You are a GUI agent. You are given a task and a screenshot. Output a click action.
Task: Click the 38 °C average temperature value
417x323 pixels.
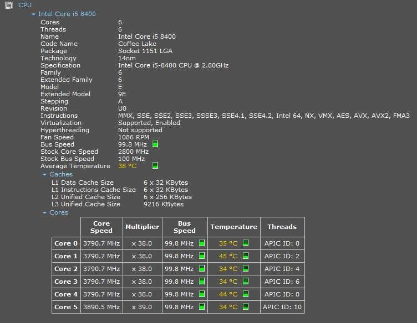pos(127,166)
